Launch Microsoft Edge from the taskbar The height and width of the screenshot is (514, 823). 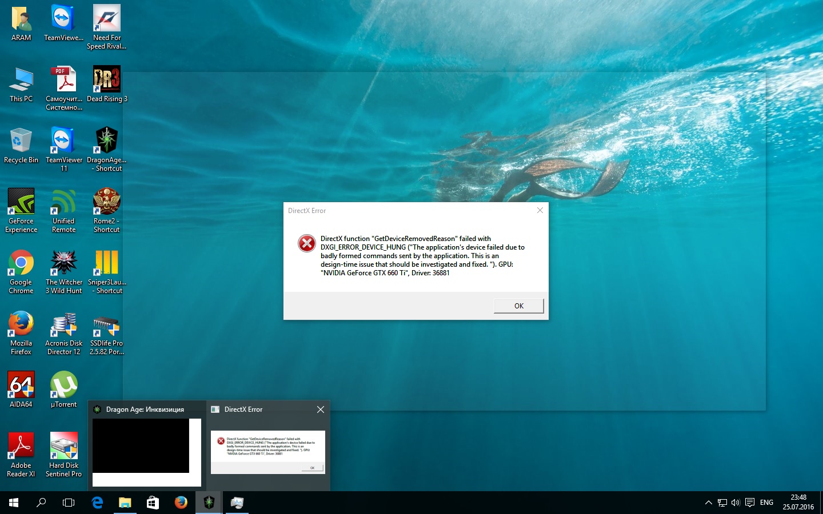coord(97,503)
